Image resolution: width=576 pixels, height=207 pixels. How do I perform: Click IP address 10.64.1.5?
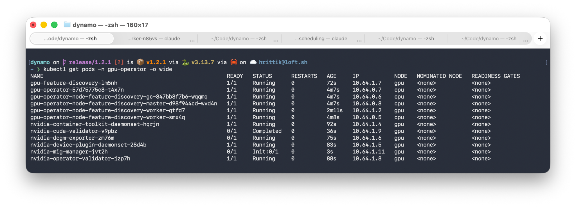(x=367, y=145)
